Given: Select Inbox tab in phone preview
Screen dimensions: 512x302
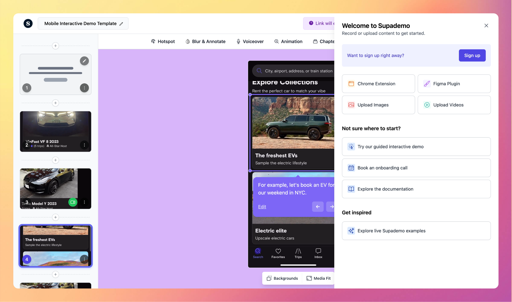Looking at the screenshot, I should pyautogui.click(x=318, y=253).
